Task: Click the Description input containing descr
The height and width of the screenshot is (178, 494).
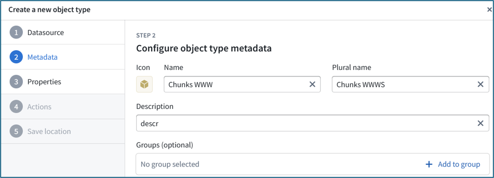Action: 312,123
